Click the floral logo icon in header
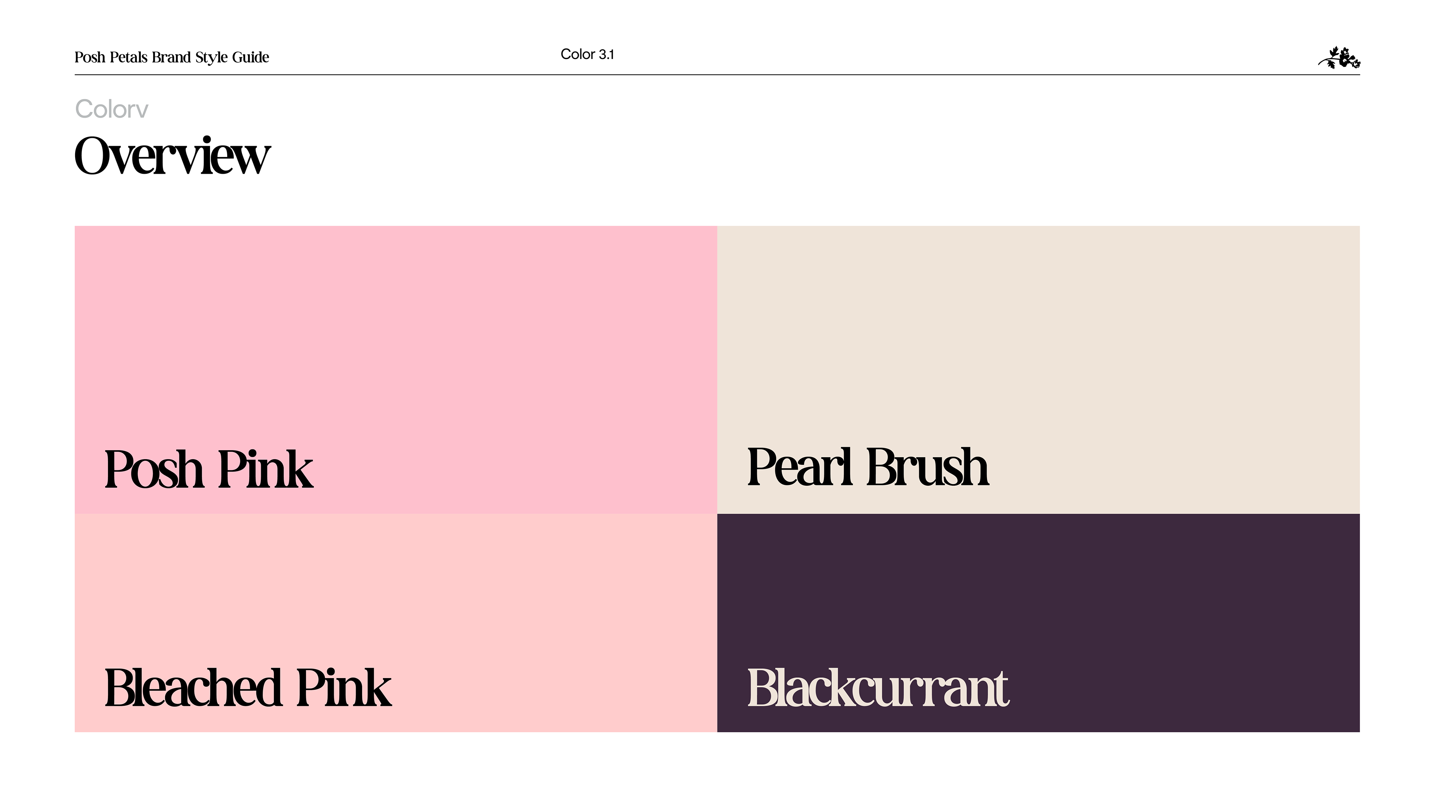This screenshot has width=1435, height=807. [x=1339, y=58]
